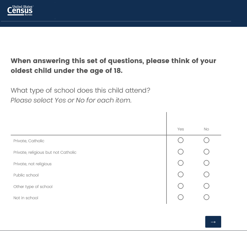Click the No column header

click(x=206, y=129)
